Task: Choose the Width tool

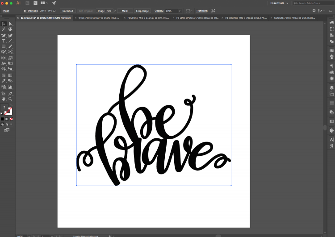Action: coord(4,63)
